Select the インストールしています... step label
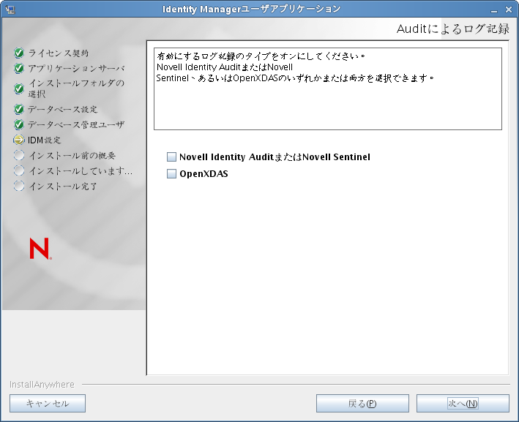The width and height of the screenshot is (519, 422). tap(81, 171)
